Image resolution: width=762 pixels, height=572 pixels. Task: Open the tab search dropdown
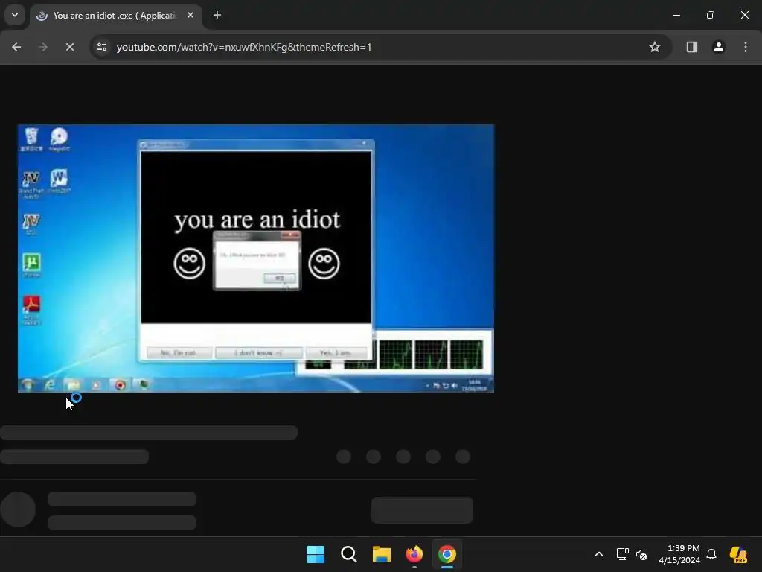[x=15, y=15]
